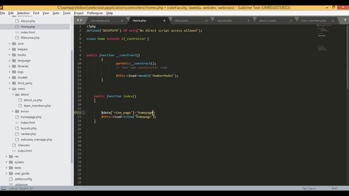Open the tab list dropdown arrow
Screen dimensions: 349x196
click(x=345, y=20)
